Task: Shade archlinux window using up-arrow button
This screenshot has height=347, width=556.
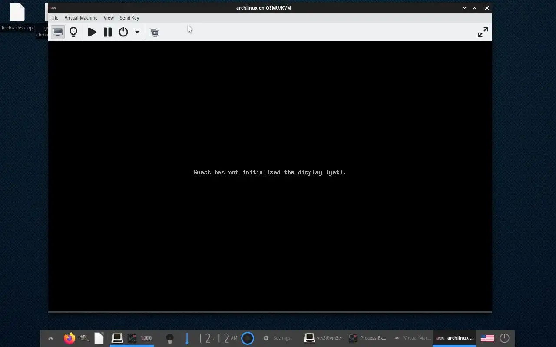Action: click(475, 8)
